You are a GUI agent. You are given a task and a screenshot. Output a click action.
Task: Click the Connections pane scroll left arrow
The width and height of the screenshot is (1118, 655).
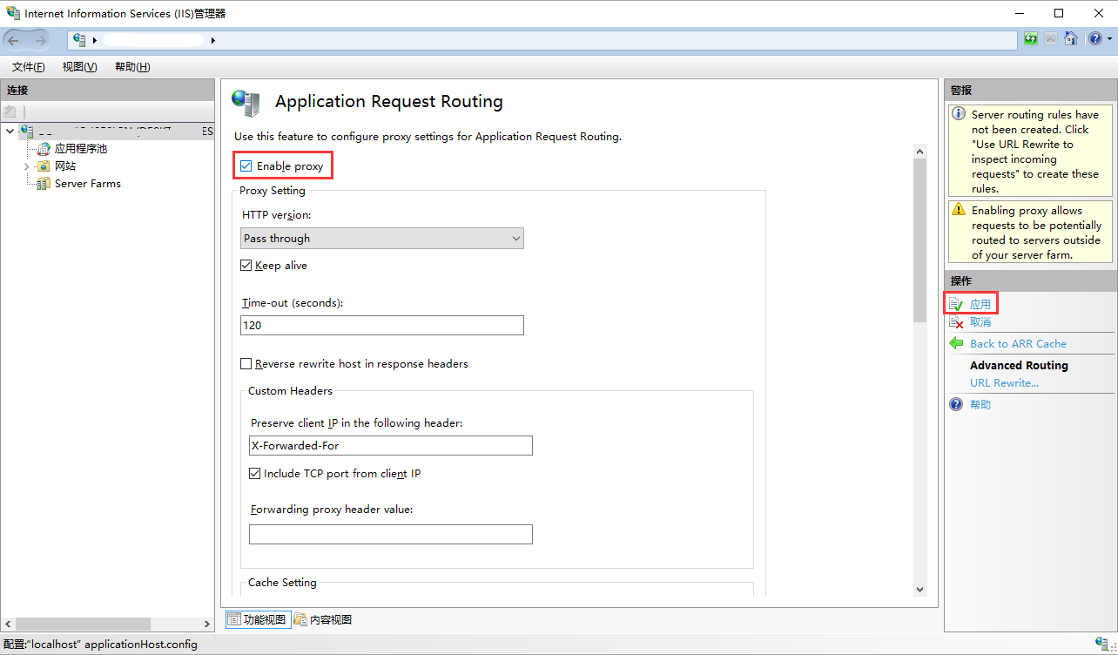coord(8,624)
